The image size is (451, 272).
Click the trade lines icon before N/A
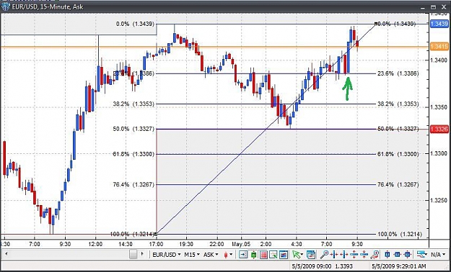pyautogui.click(x=421, y=254)
